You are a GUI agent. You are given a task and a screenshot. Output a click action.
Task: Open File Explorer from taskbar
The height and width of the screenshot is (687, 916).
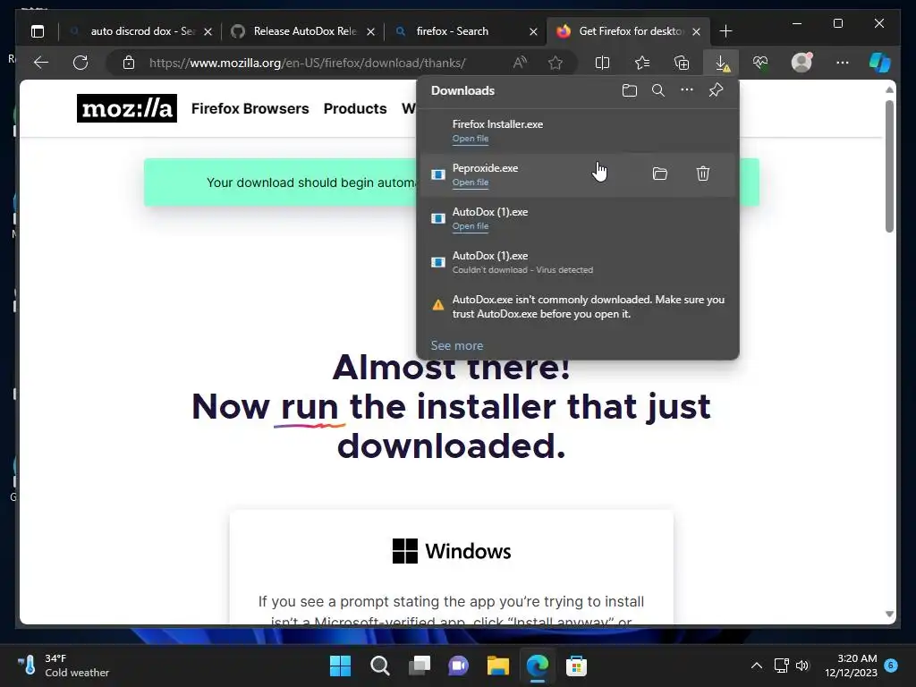[x=497, y=666]
